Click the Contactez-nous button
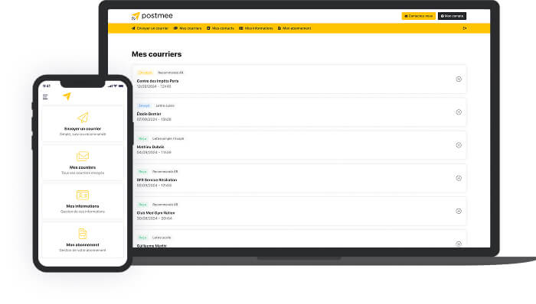This screenshot has height=304, width=536. pos(418,16)
